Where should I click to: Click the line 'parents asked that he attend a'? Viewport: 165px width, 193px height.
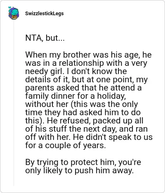[x=83, y=88]
